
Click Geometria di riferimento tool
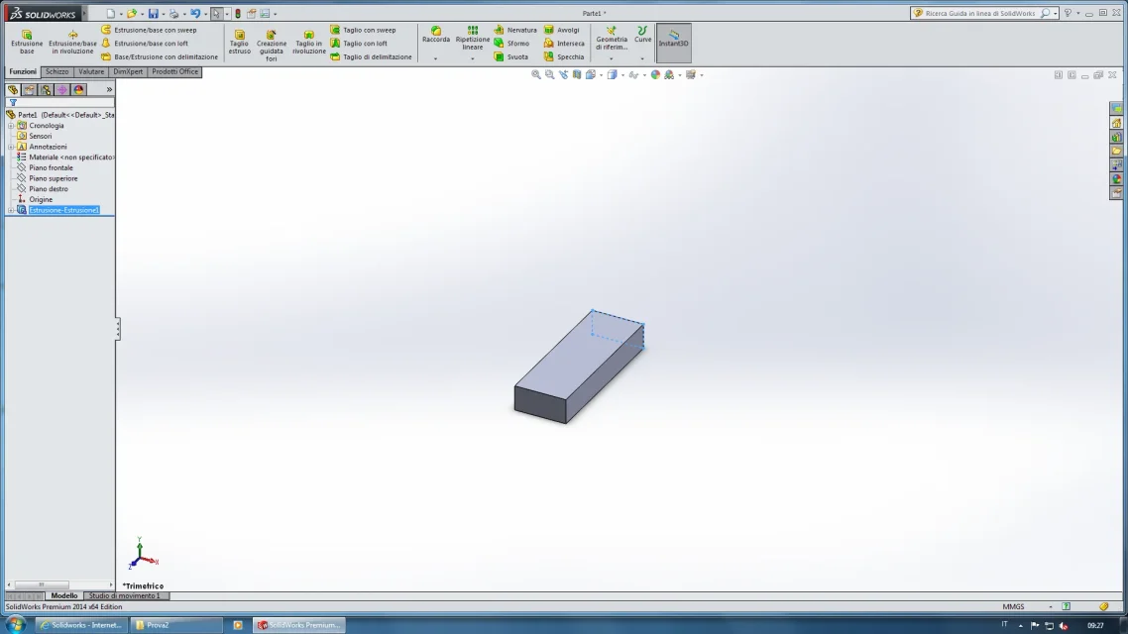(612, 38)
